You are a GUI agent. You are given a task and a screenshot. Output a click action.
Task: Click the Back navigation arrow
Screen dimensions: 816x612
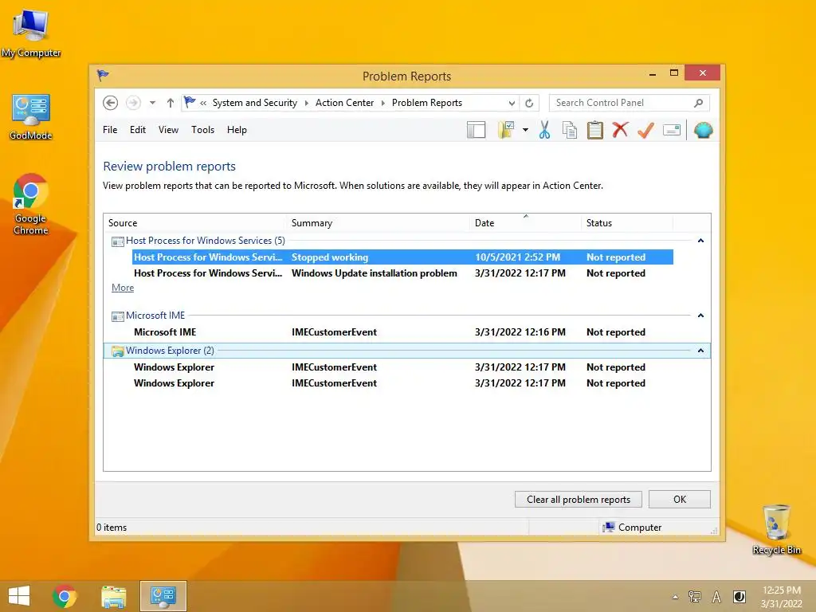click(x=110, y=103)
